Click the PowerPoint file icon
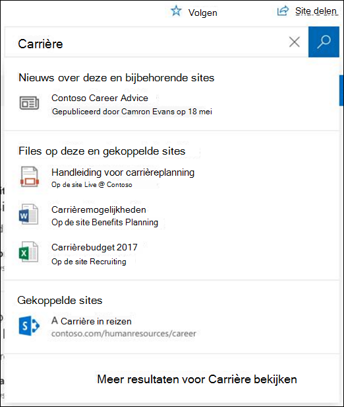Viewport: 344px width, 407px height. point(29,177)
